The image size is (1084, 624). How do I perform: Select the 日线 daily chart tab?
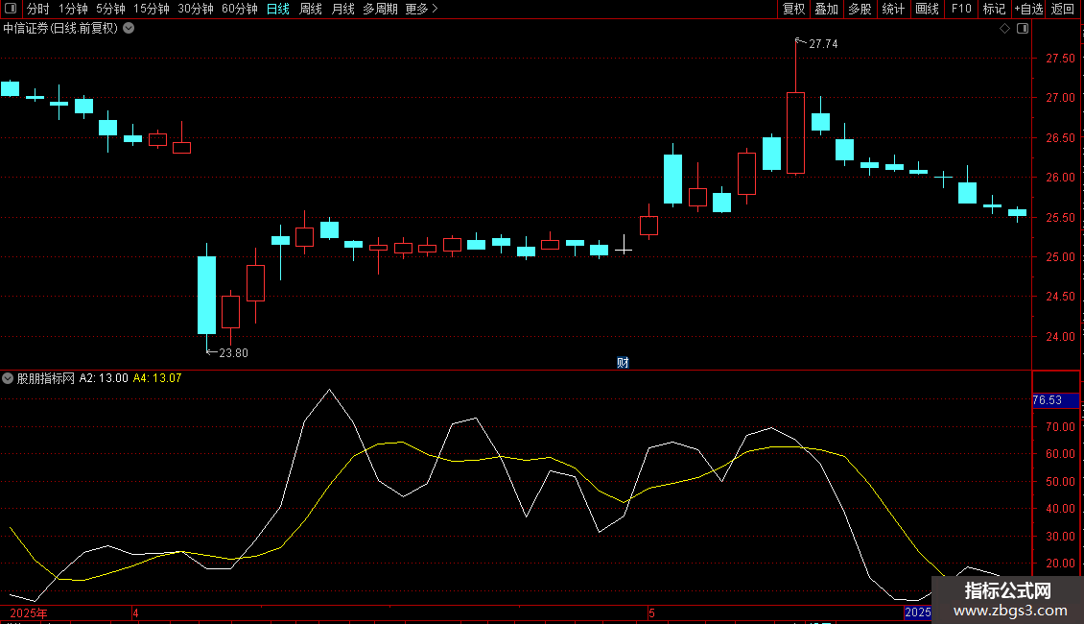(278, 9)
